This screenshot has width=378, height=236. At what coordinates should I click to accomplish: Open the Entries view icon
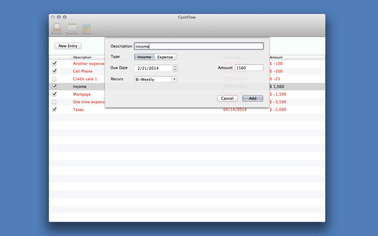[x=56, y=28]
